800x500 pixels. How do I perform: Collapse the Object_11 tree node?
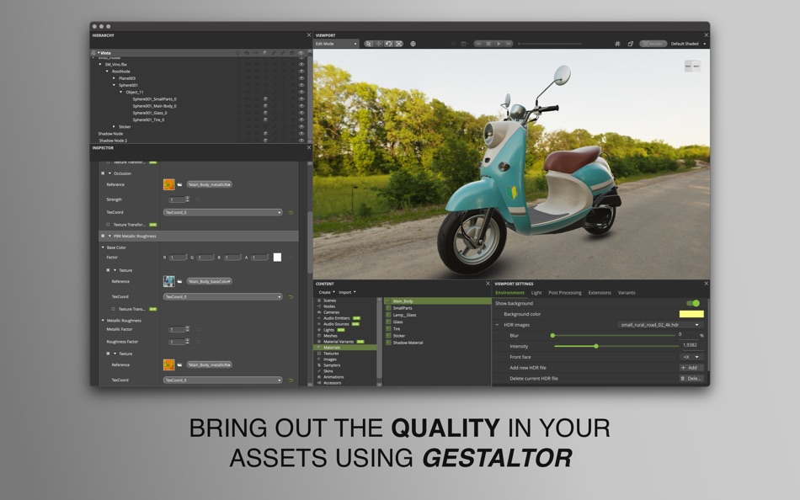tap(121, 93)
